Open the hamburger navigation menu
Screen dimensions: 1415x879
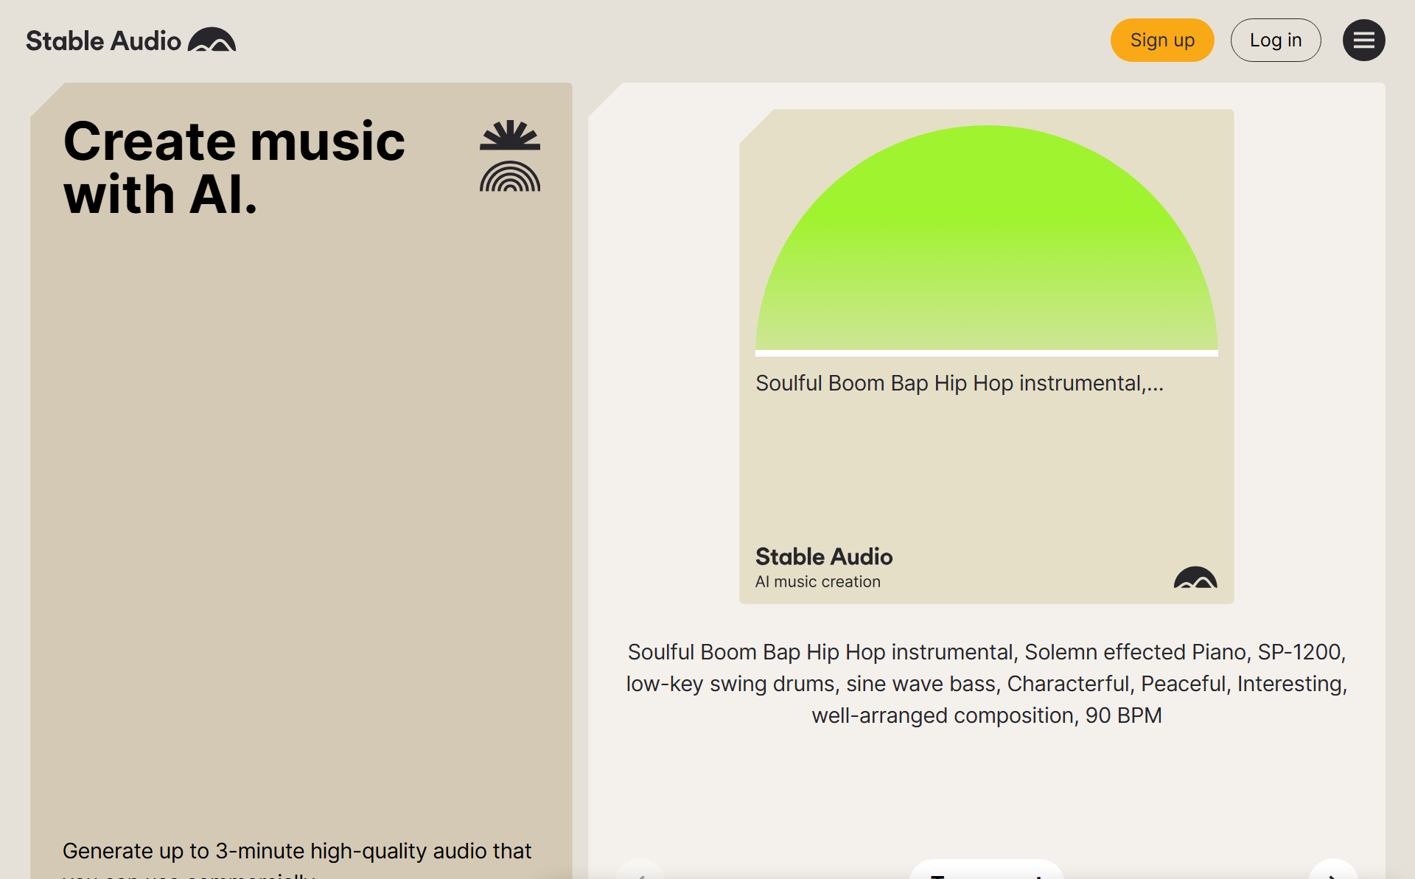tap(1363, 40)
